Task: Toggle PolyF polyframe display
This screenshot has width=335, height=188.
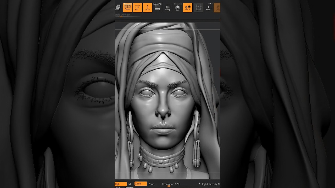Action: 158,8
